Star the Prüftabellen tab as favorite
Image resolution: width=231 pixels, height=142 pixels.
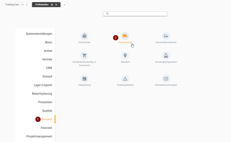pos(52,5)
